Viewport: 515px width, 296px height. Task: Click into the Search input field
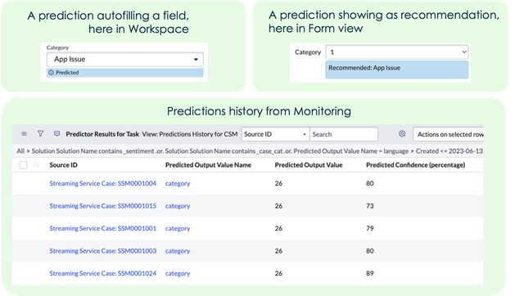click(x=344, y=134)
